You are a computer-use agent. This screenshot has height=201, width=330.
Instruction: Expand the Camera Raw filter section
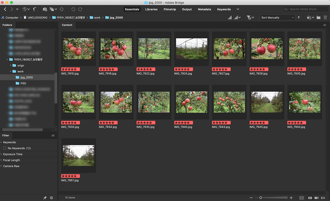click(x=1, y=166)
